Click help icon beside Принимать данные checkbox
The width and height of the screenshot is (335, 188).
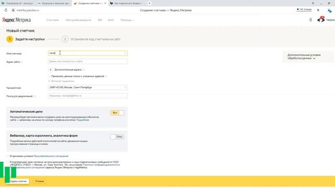click(106, 76)
